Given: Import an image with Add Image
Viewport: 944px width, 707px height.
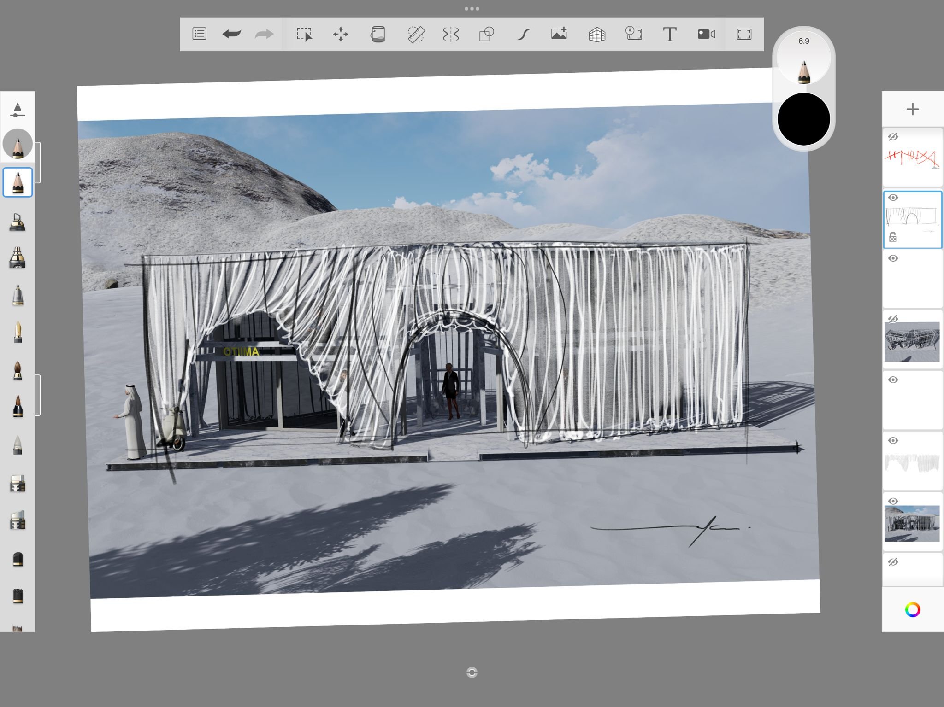Looking at the screenshot, I should coord(559,34).
